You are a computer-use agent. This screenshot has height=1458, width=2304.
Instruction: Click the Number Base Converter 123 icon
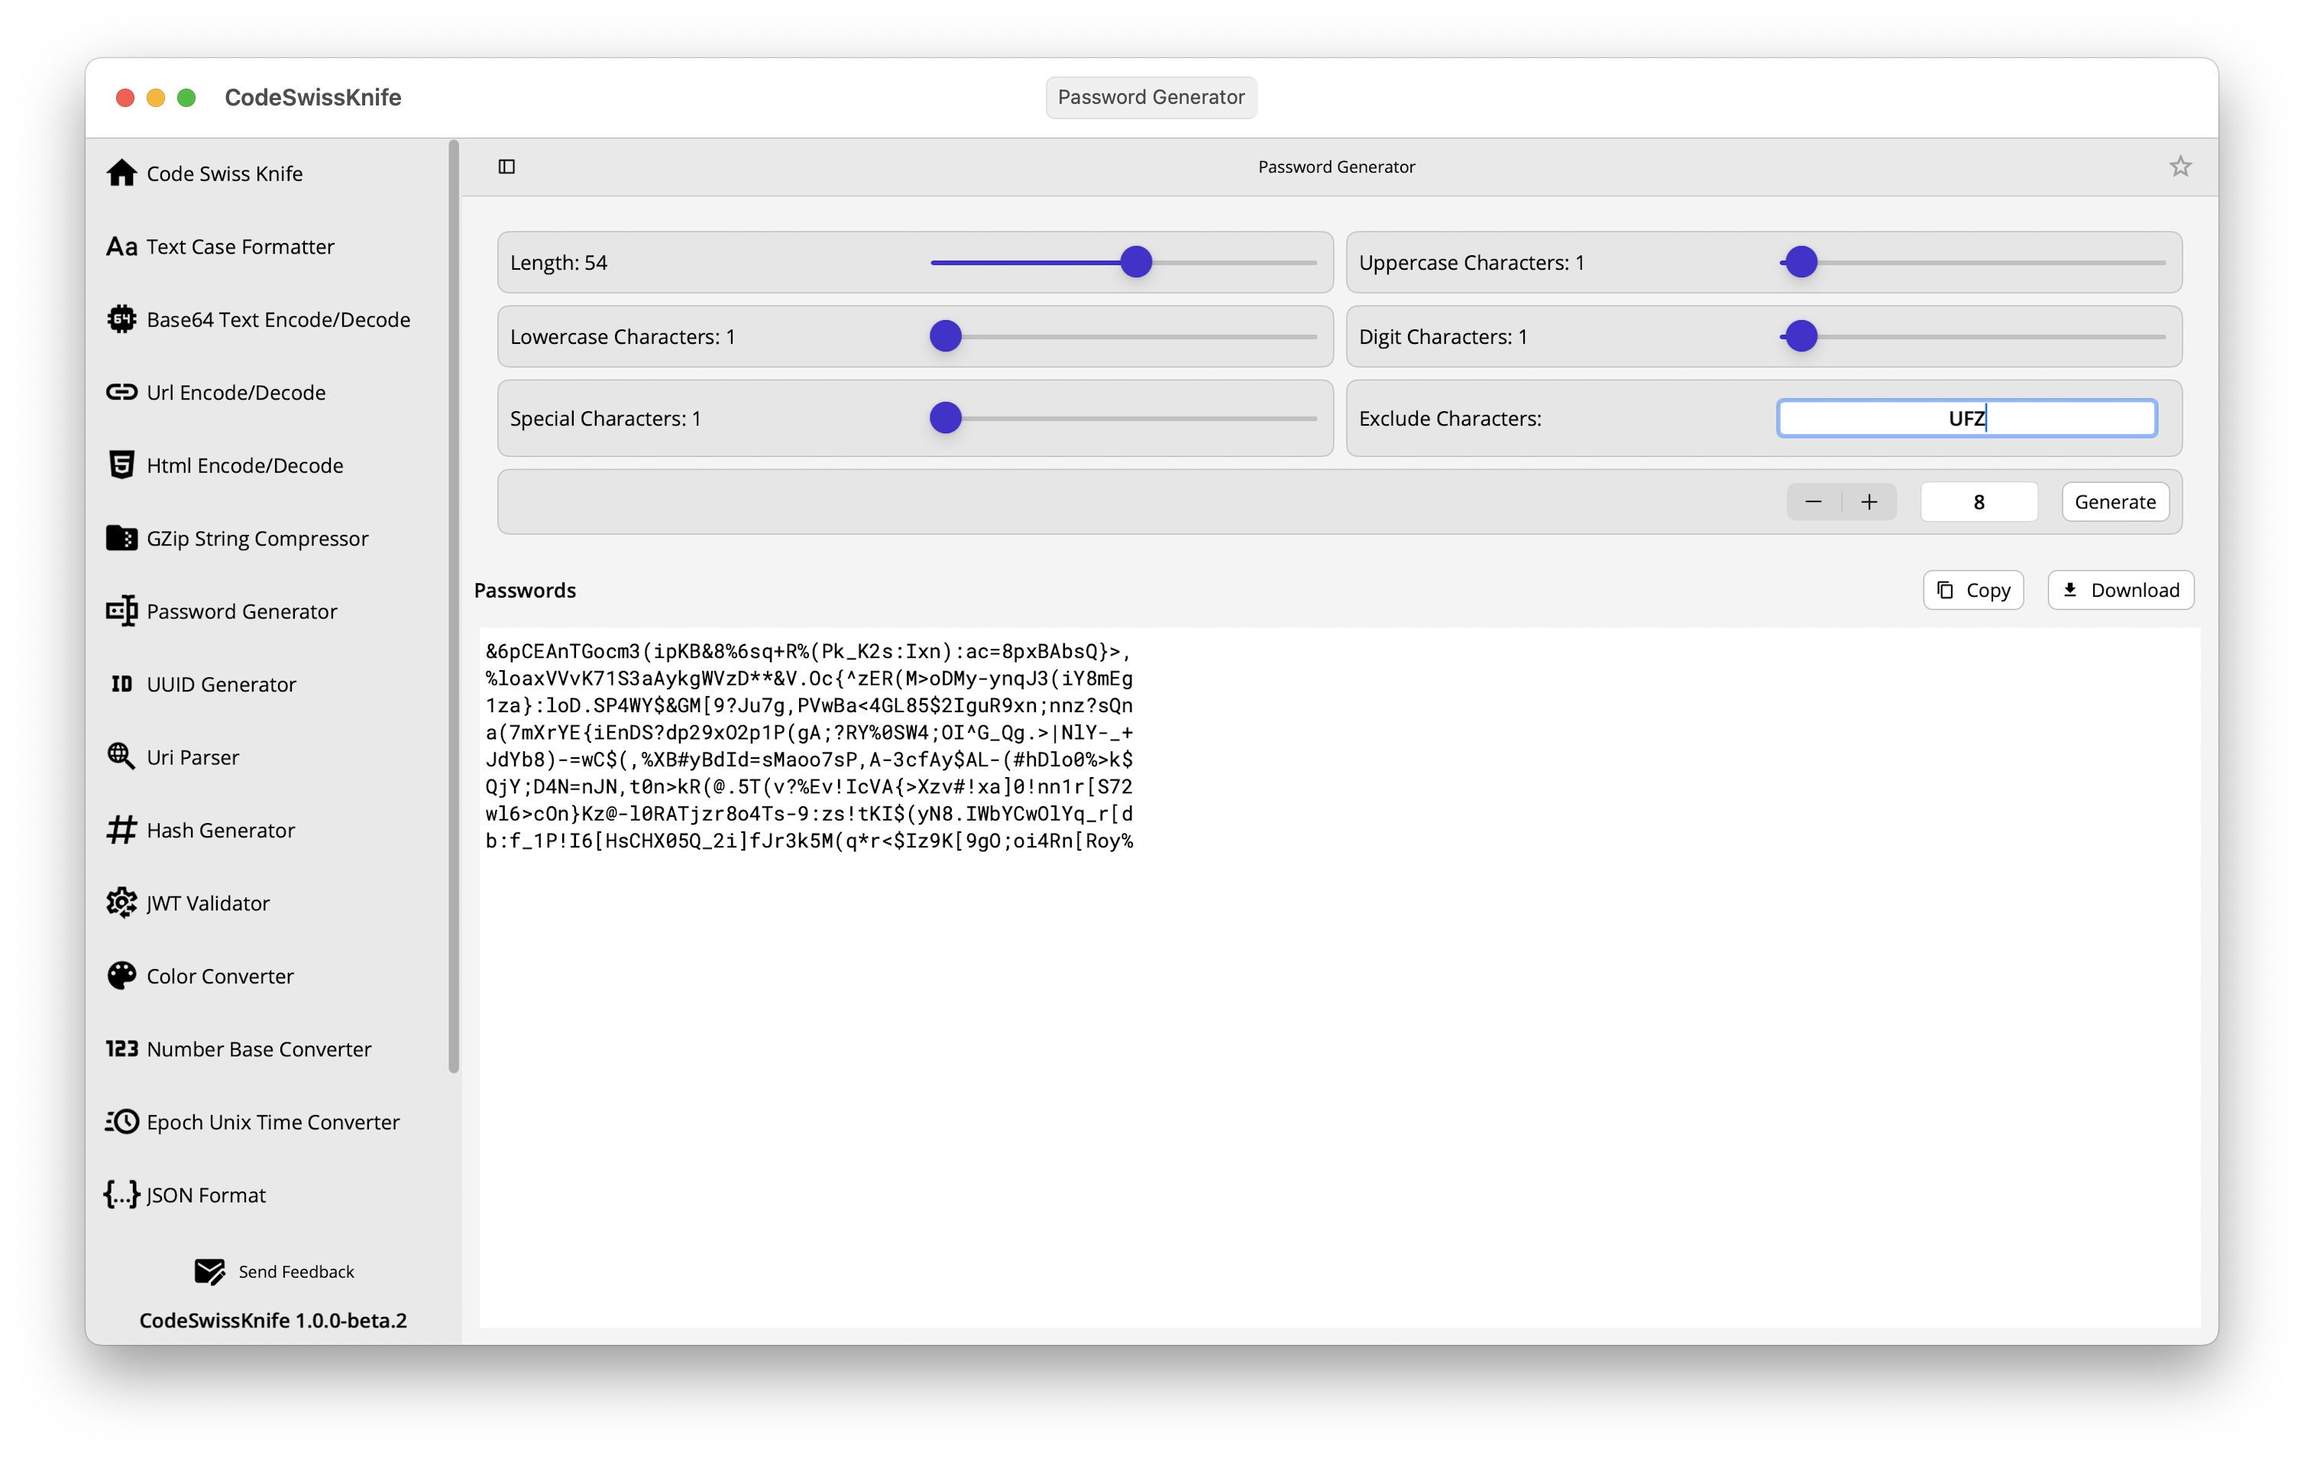click(x=121, y=1048)
